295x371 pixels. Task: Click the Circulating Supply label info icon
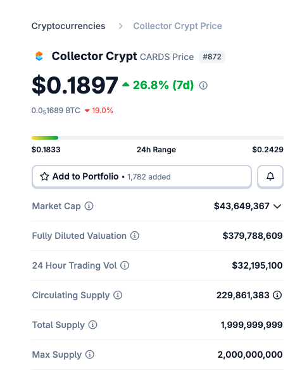[118, 295]
